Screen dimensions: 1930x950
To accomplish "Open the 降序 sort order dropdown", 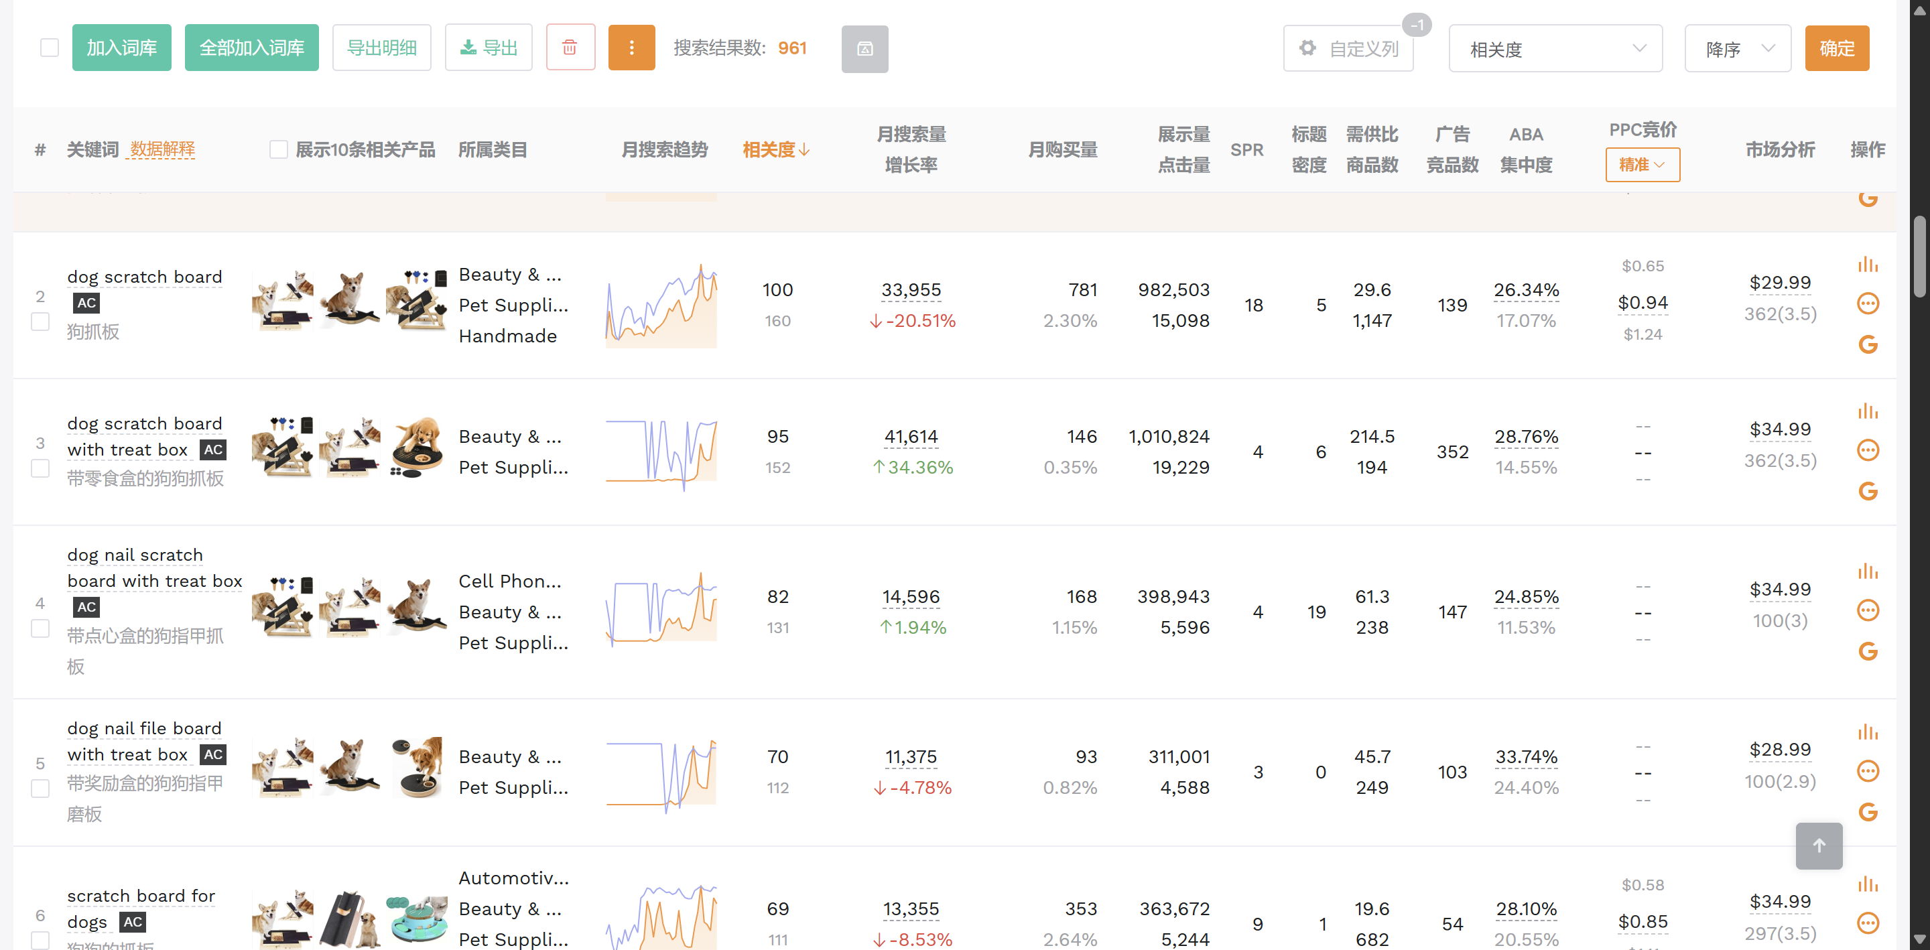I will coord(1738,49).
